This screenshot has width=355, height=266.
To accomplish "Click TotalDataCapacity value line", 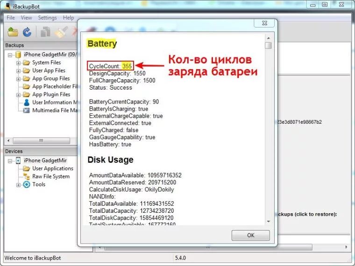I will point(132,211).
